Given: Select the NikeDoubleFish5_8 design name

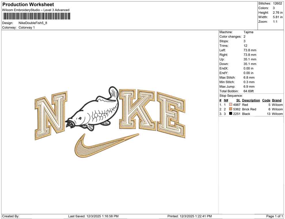Looking at the screenshot, I should tap(33, 23).
